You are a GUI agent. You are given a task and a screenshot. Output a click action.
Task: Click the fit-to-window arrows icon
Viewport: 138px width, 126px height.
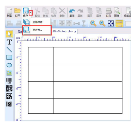click(111, 23)
